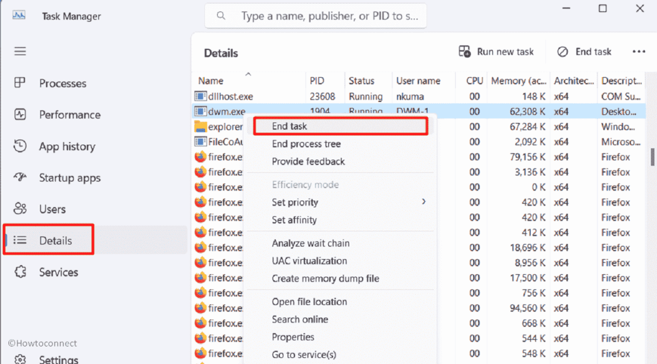Viewport: 657px width, 364px height.
Task: Click Firefox icon in 94,560 K row
Action: point(200,308)
